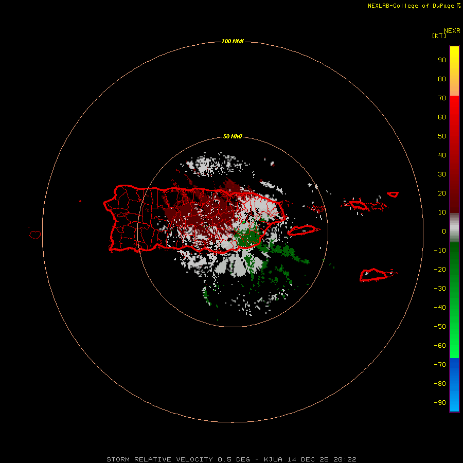Click the 0 knot scale label
The width and height of the screenshot is (463, 463).
point(444,231)
